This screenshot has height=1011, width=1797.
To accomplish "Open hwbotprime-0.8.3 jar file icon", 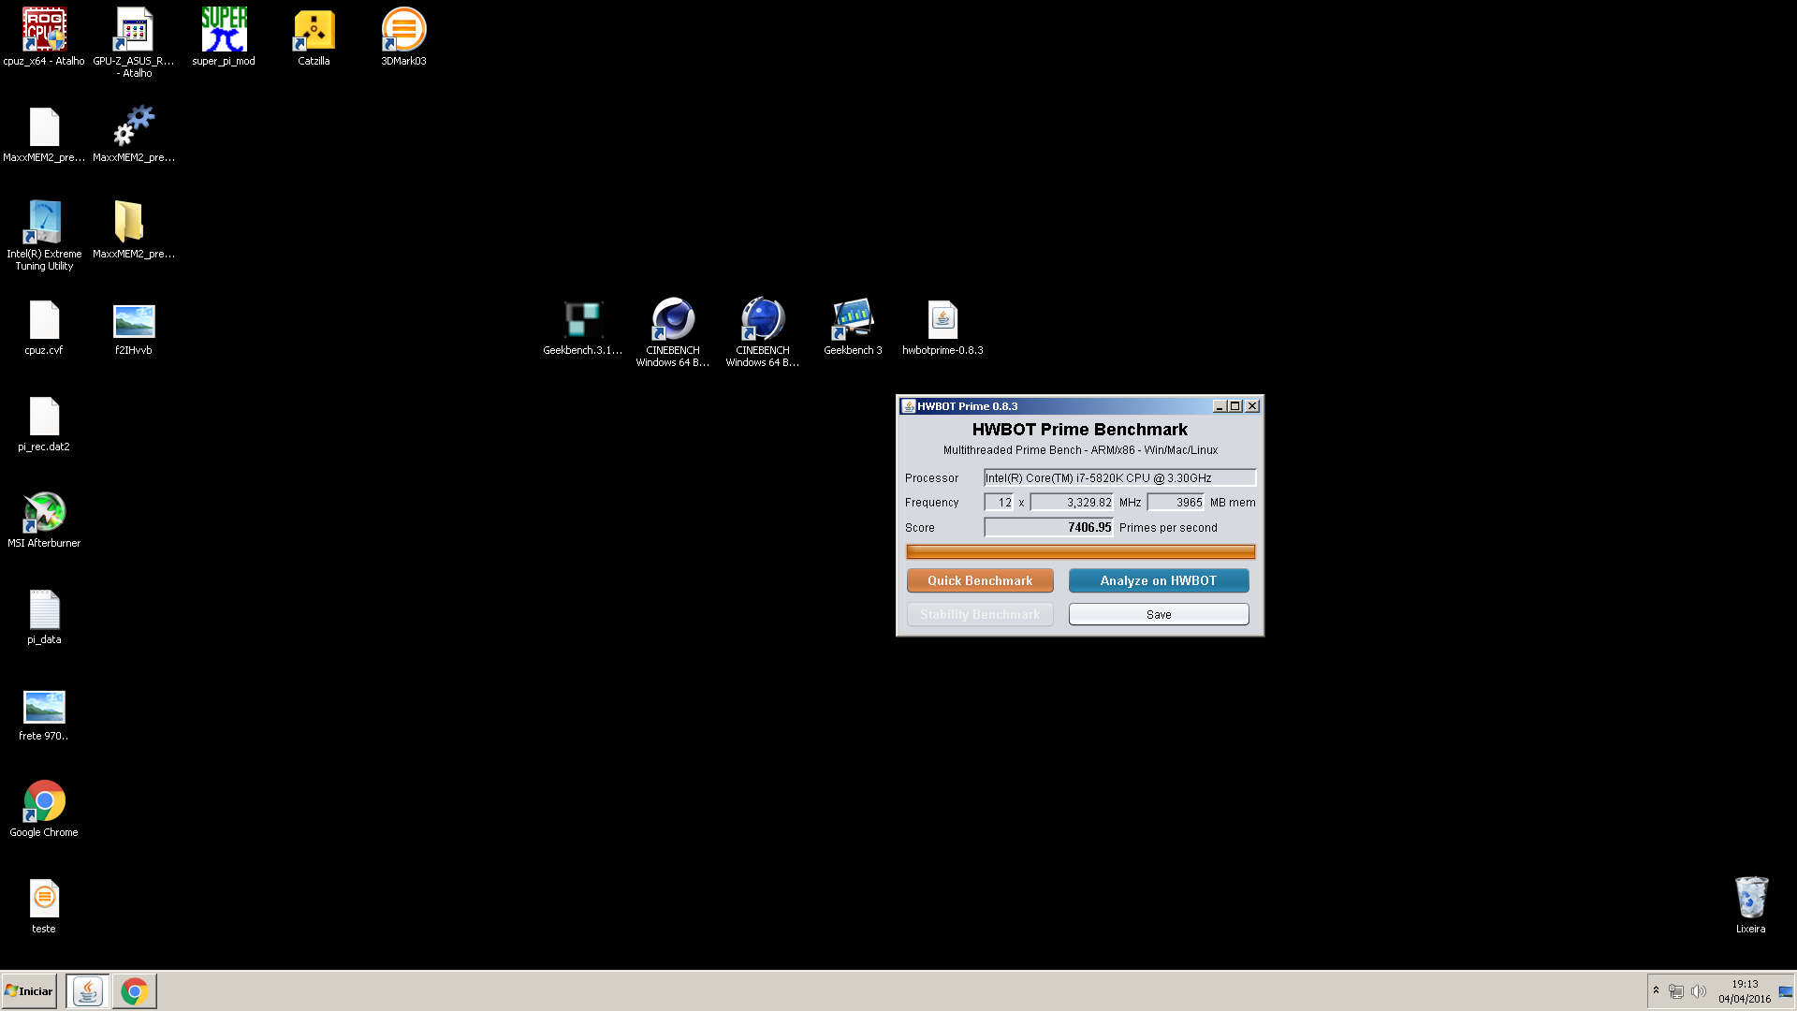I will pos(942,320).
